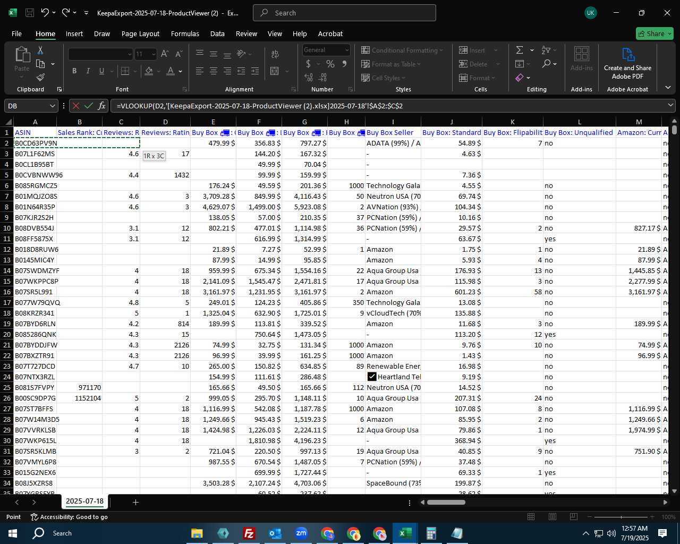Toggle Align Left horizontal alignment
680x544 pixels.
pyautogui.click(x=200, y=71)
